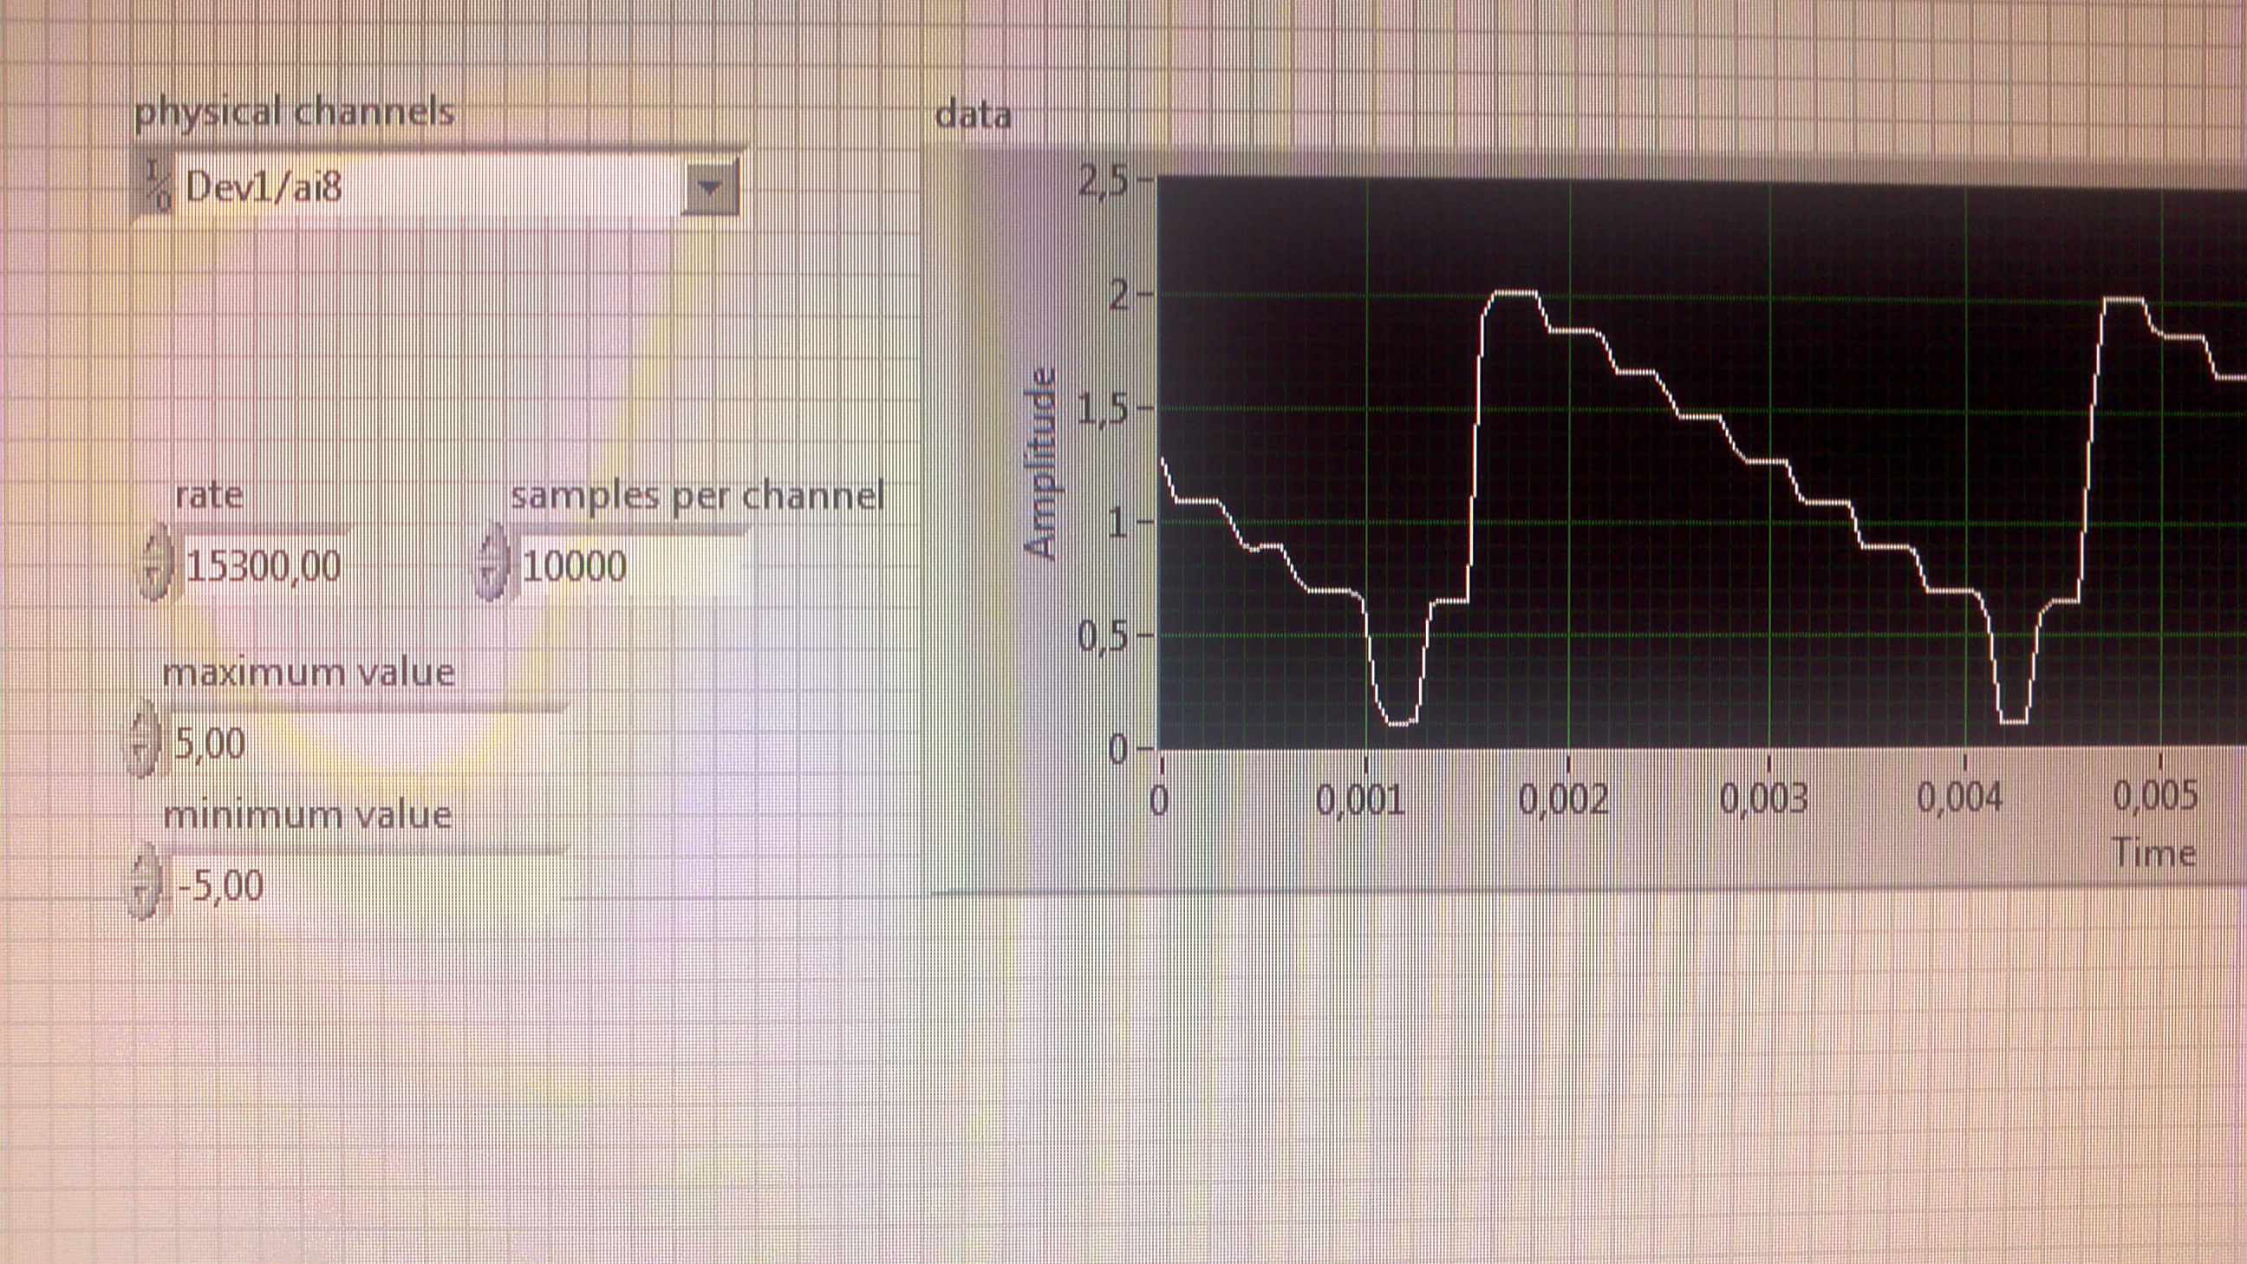Viewport: 2247px width, 1264px height.
Task: Click the 0 marker on Amplitude axis
Action: coord(1117,749)
